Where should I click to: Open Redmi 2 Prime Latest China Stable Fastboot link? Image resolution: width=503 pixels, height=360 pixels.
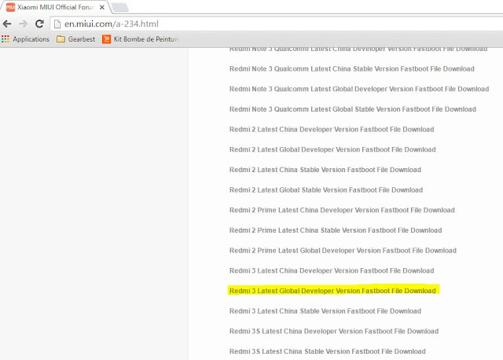tap(336, 230)
